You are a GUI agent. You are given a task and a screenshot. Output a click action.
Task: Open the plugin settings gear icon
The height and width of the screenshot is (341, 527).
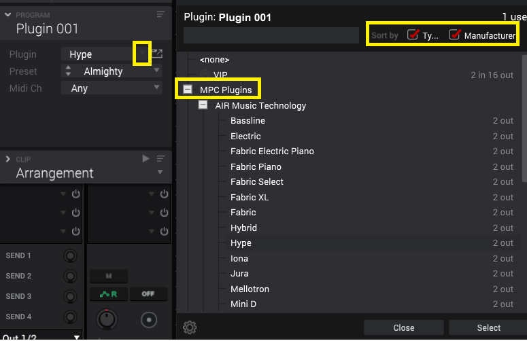tap(190, 327)
